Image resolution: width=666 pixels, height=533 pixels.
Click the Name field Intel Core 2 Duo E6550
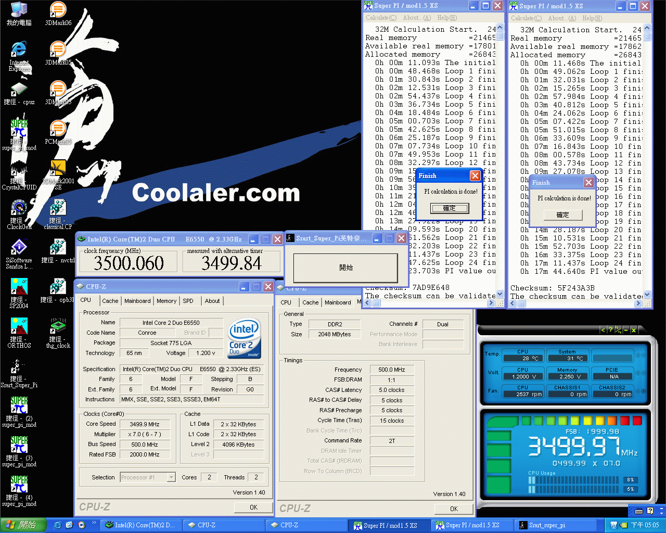click(171, 323)
